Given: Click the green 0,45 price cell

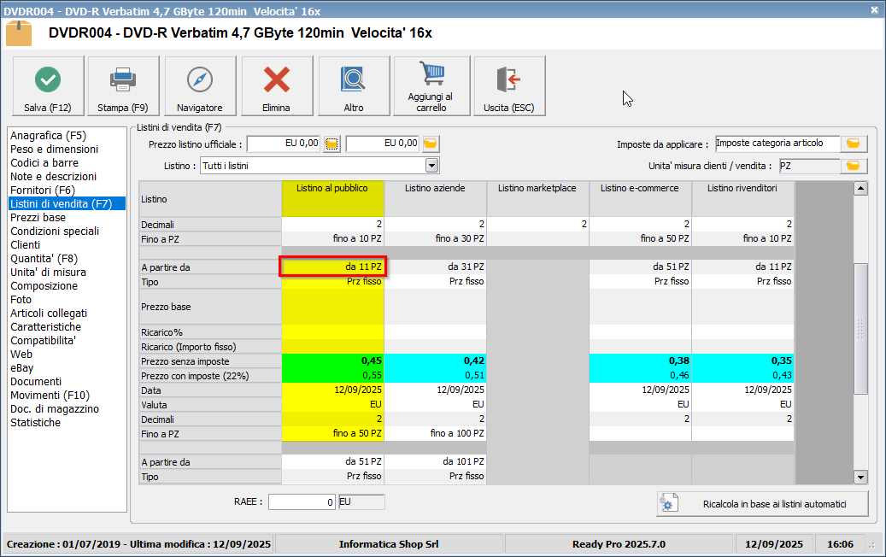Looking at the screenshot, I should 333,361.
